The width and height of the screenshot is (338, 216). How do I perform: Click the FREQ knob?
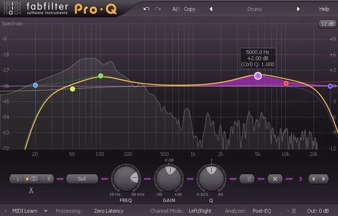pyautogui.click(x=126, y=178)
